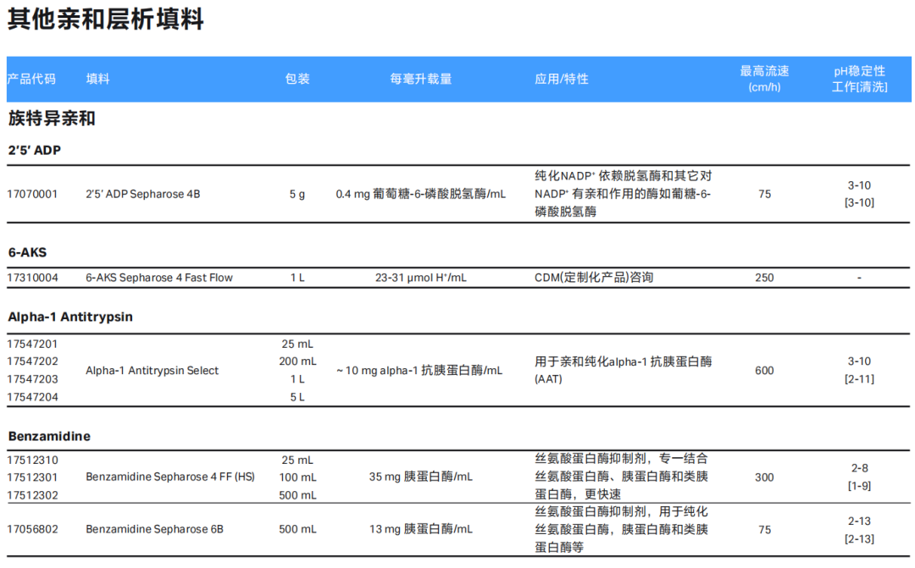915x568 pixels.
Task: Select product code 17547201
Action: tap(33, 344)
